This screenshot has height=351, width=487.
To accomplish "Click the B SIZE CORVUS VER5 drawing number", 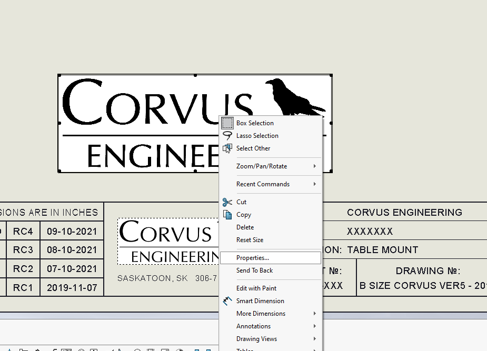I will (423, 286).
